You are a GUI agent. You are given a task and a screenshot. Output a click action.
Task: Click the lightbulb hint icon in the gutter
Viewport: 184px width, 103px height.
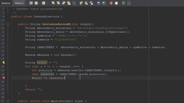pos(4,63)
